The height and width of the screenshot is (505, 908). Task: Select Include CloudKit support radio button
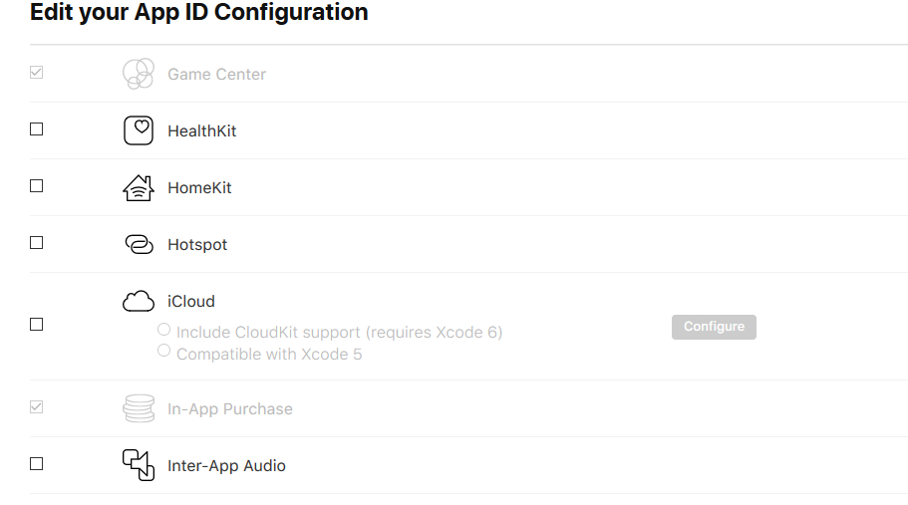point(164,330)
